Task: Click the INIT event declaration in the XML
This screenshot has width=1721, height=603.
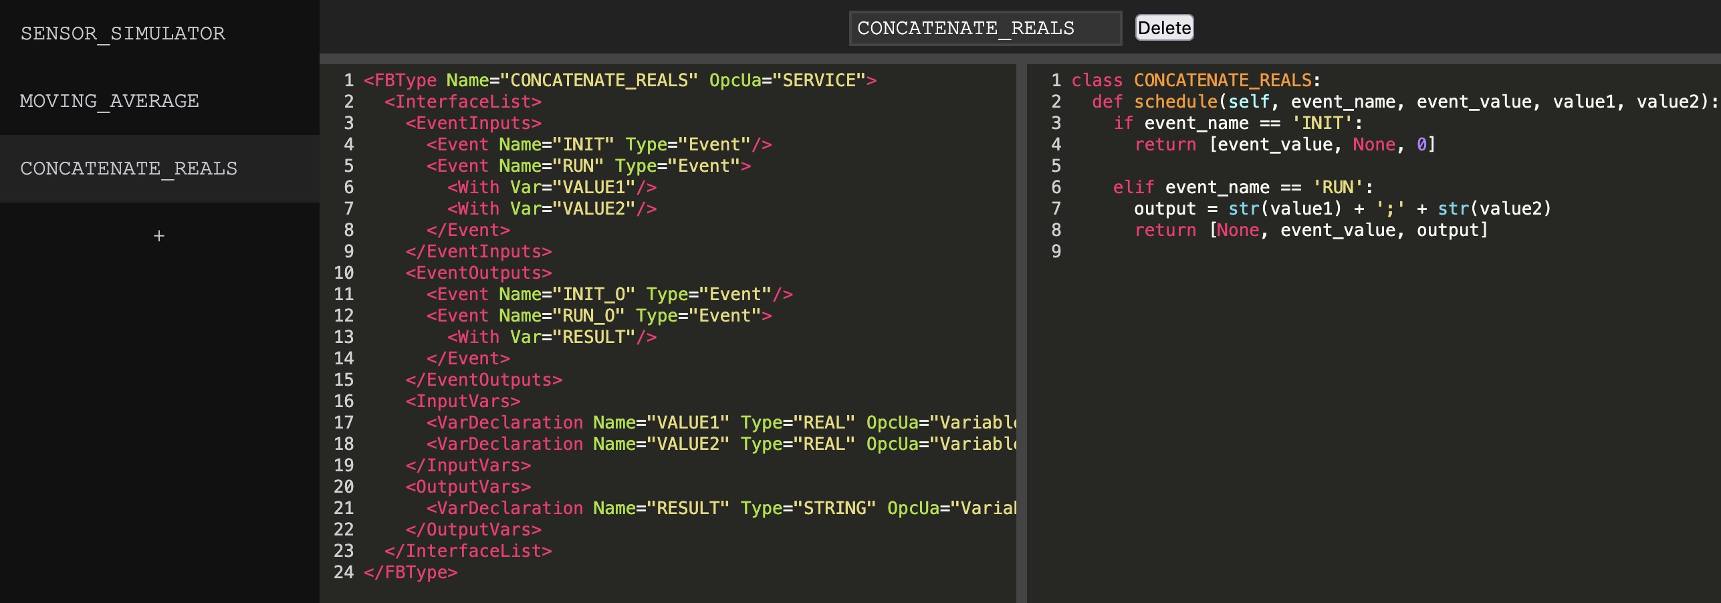Action: coord(599,144)
